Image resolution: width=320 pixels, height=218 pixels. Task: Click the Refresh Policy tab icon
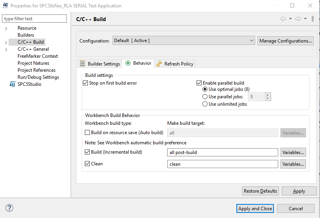point(159,64)
